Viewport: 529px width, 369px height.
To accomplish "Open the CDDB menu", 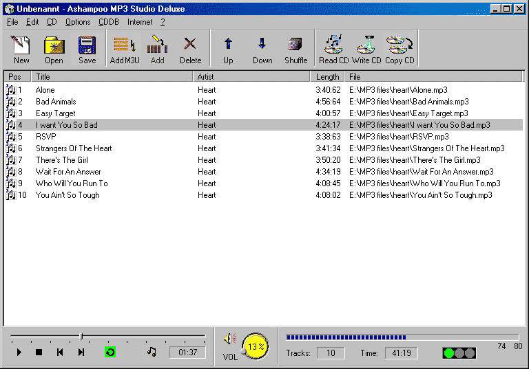I will [108, 22].
